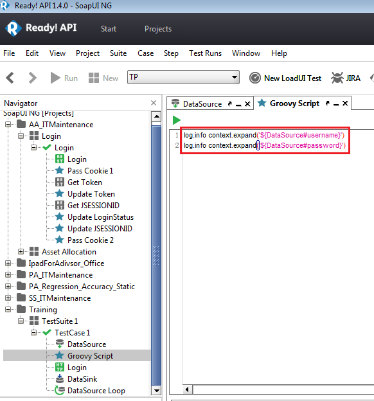
Task: Select Update Token groovy step
Action: [91, 194]
